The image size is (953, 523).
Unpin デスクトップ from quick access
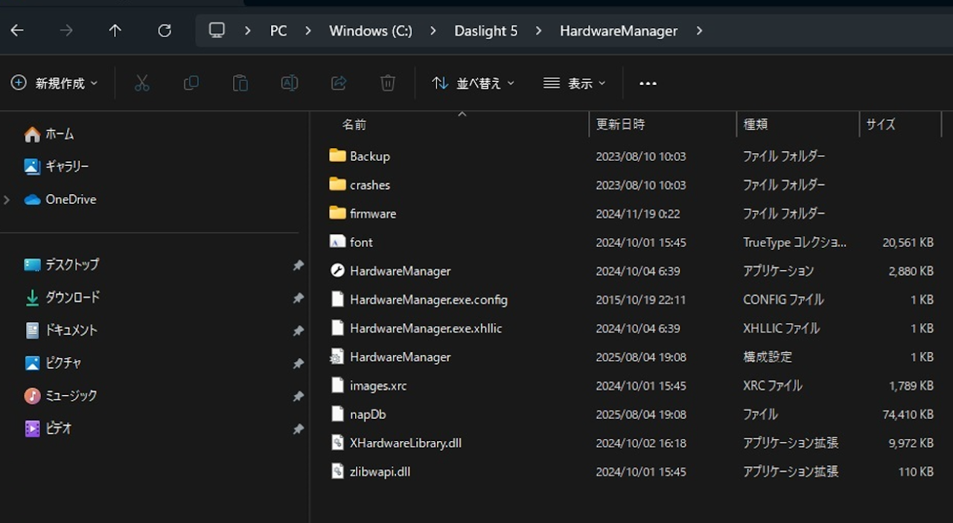(x=298, y=266)
